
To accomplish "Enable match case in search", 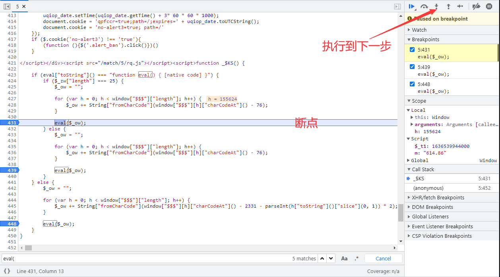I will click(344, 258).
